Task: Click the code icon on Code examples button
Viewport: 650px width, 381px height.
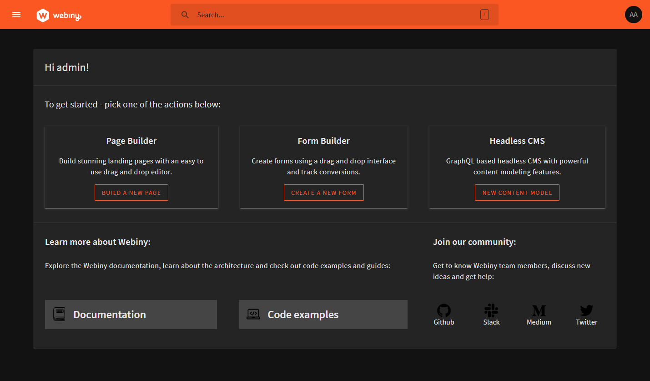Action: [x=253, y=314]
